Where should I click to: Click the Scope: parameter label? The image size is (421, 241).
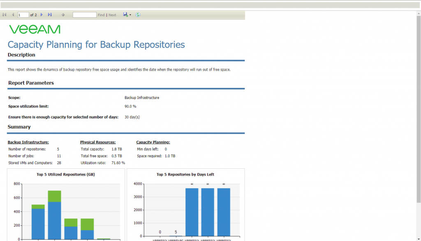pos(14,98)
